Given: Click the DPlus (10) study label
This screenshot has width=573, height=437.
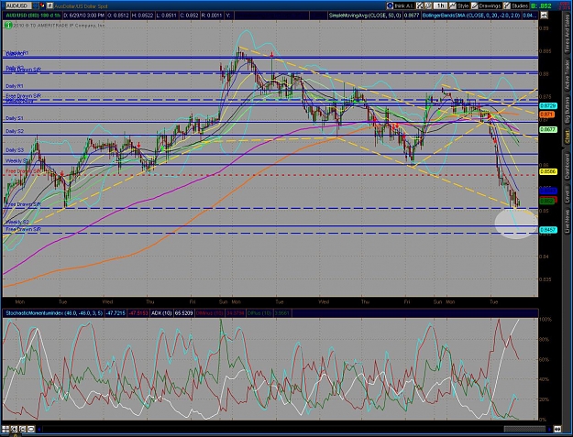Looking at the screenshot, I should point(260,313).
